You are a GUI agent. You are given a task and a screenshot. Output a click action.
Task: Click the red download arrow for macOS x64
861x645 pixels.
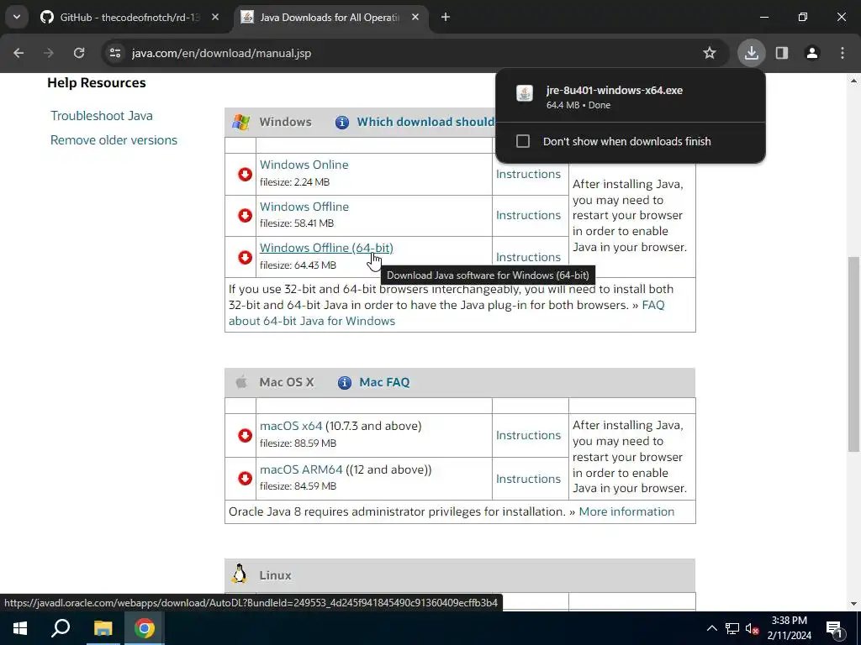coord(245,436)
